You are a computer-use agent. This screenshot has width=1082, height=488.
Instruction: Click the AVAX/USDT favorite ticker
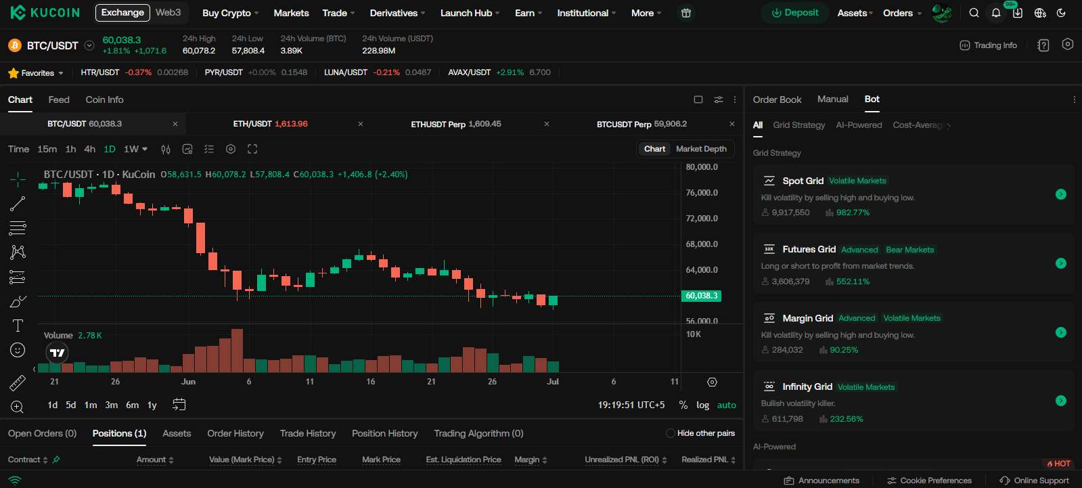(x=499, y=72)
